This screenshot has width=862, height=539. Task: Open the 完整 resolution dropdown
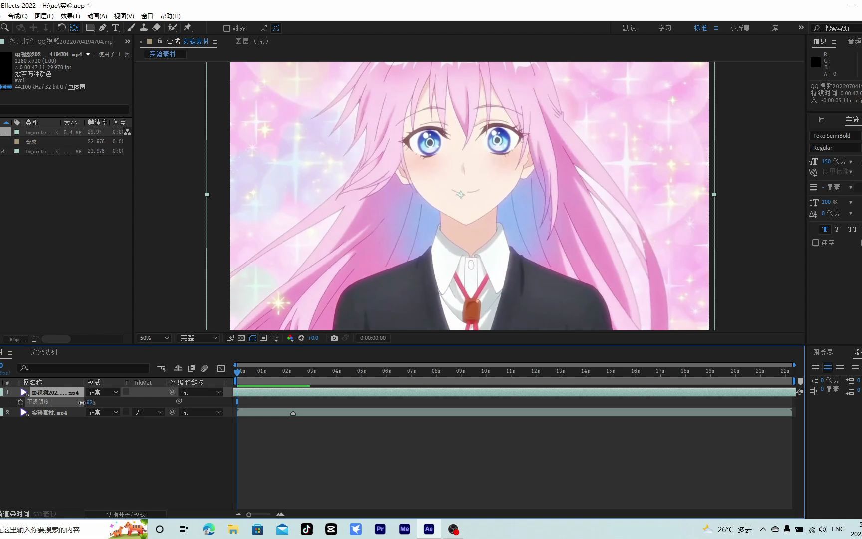tap(199, 338)
